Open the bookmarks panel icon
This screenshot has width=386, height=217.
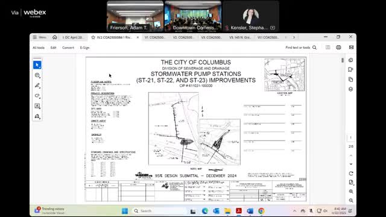tap(351, 70)
